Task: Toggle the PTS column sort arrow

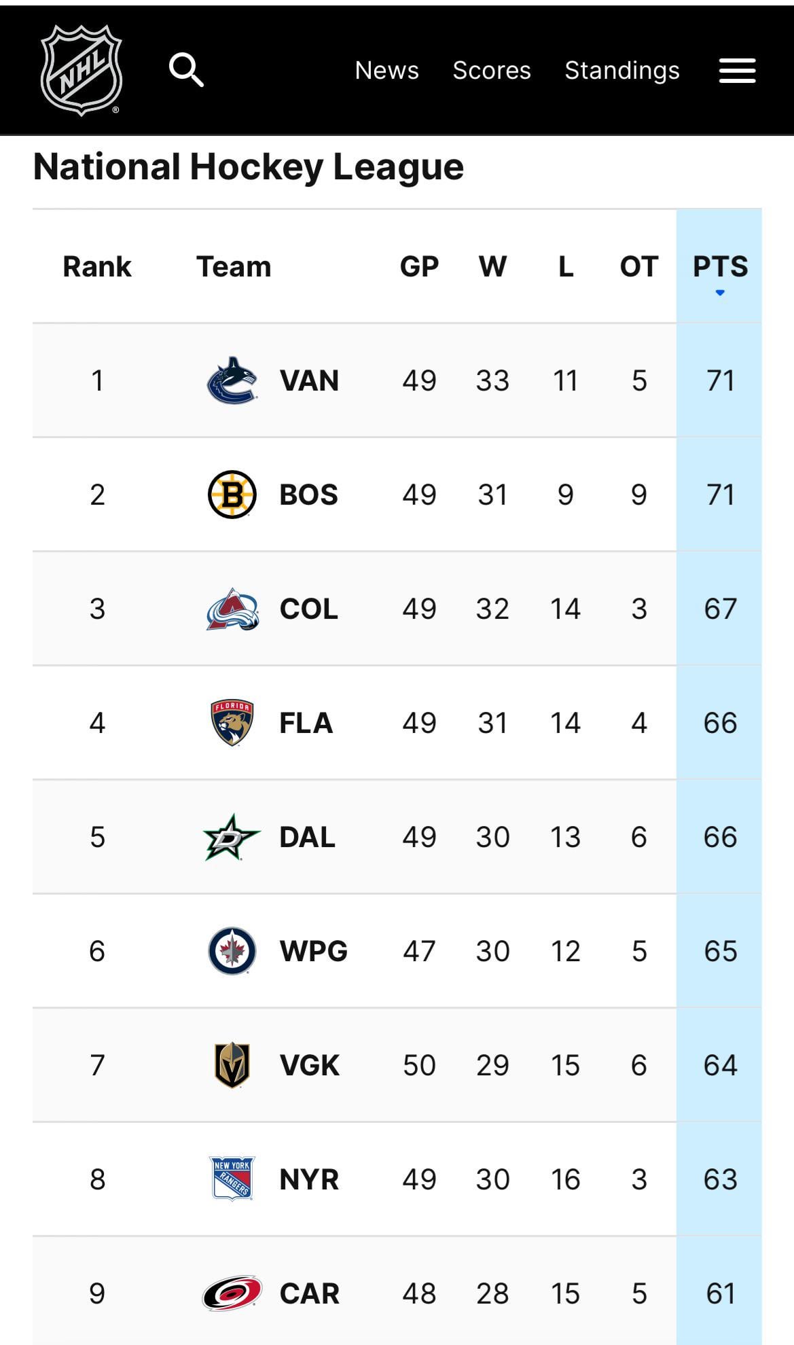Action: click(720, 293)
